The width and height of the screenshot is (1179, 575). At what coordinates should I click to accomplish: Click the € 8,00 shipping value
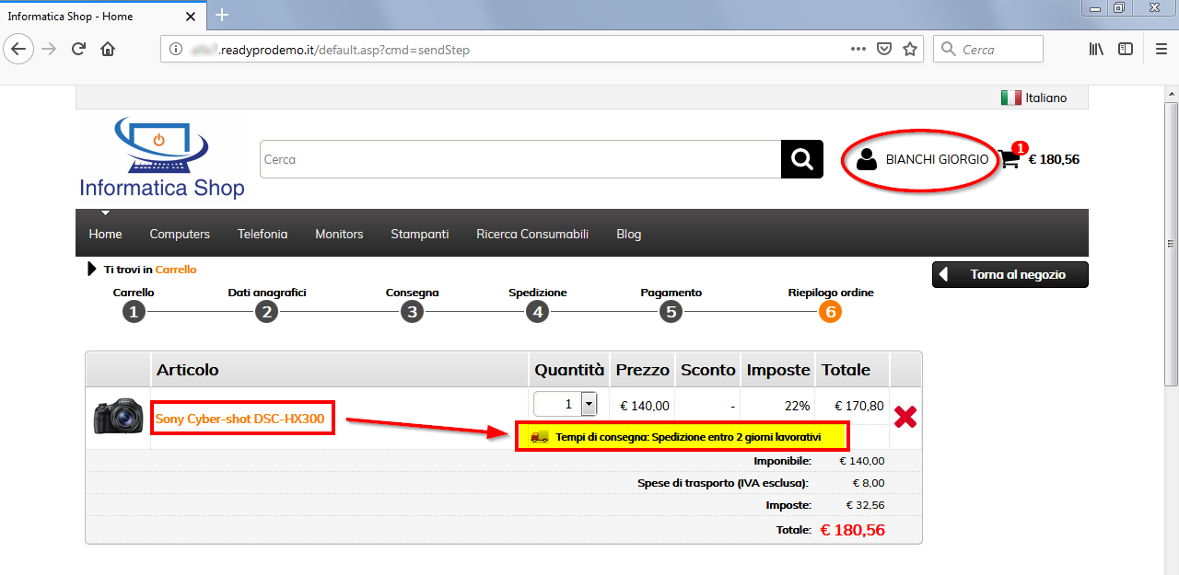[x=868, y=482]
